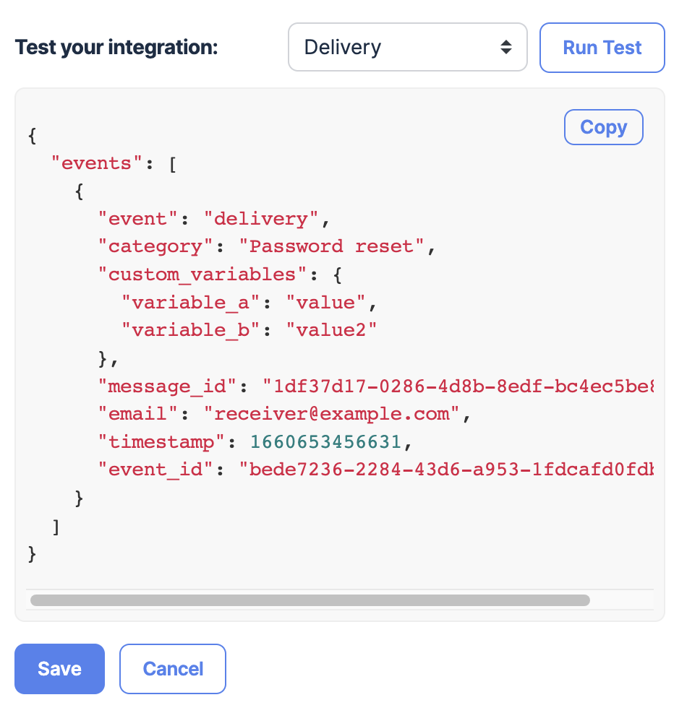Click the "events" key in JSON
The height and width of the screenshot is (713, 687).
(x=92, y=163)
